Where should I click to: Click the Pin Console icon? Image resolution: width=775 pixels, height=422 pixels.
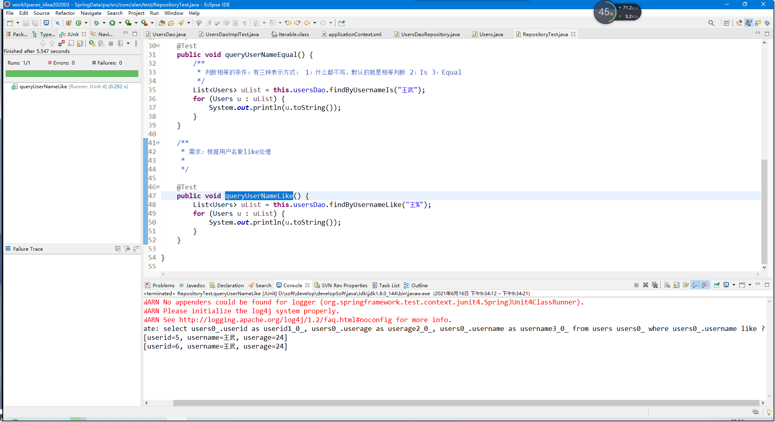pyautogui.click(x=716, y=285)
